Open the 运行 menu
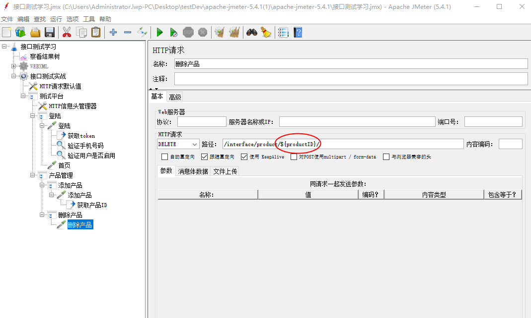531x318 pixels. click(56, 19)
